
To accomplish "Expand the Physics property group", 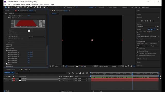I will (x=6, y=47).
